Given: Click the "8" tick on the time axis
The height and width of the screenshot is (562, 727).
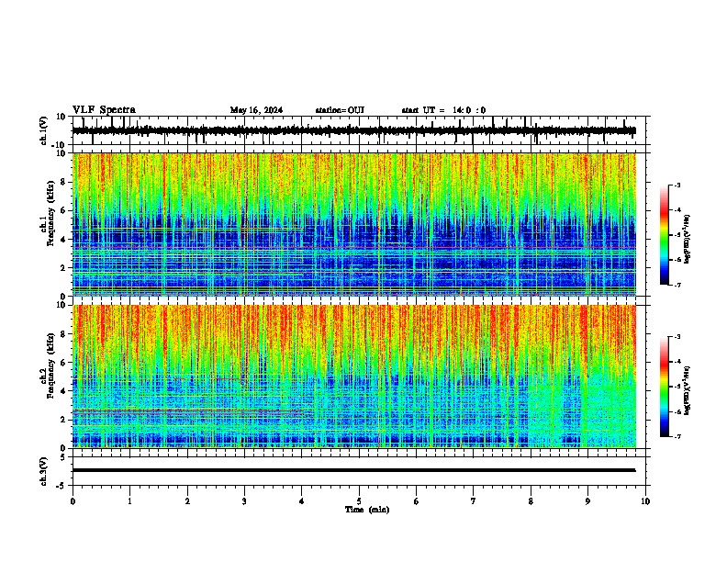Looking at the screenshot, I should pos(531,501).
